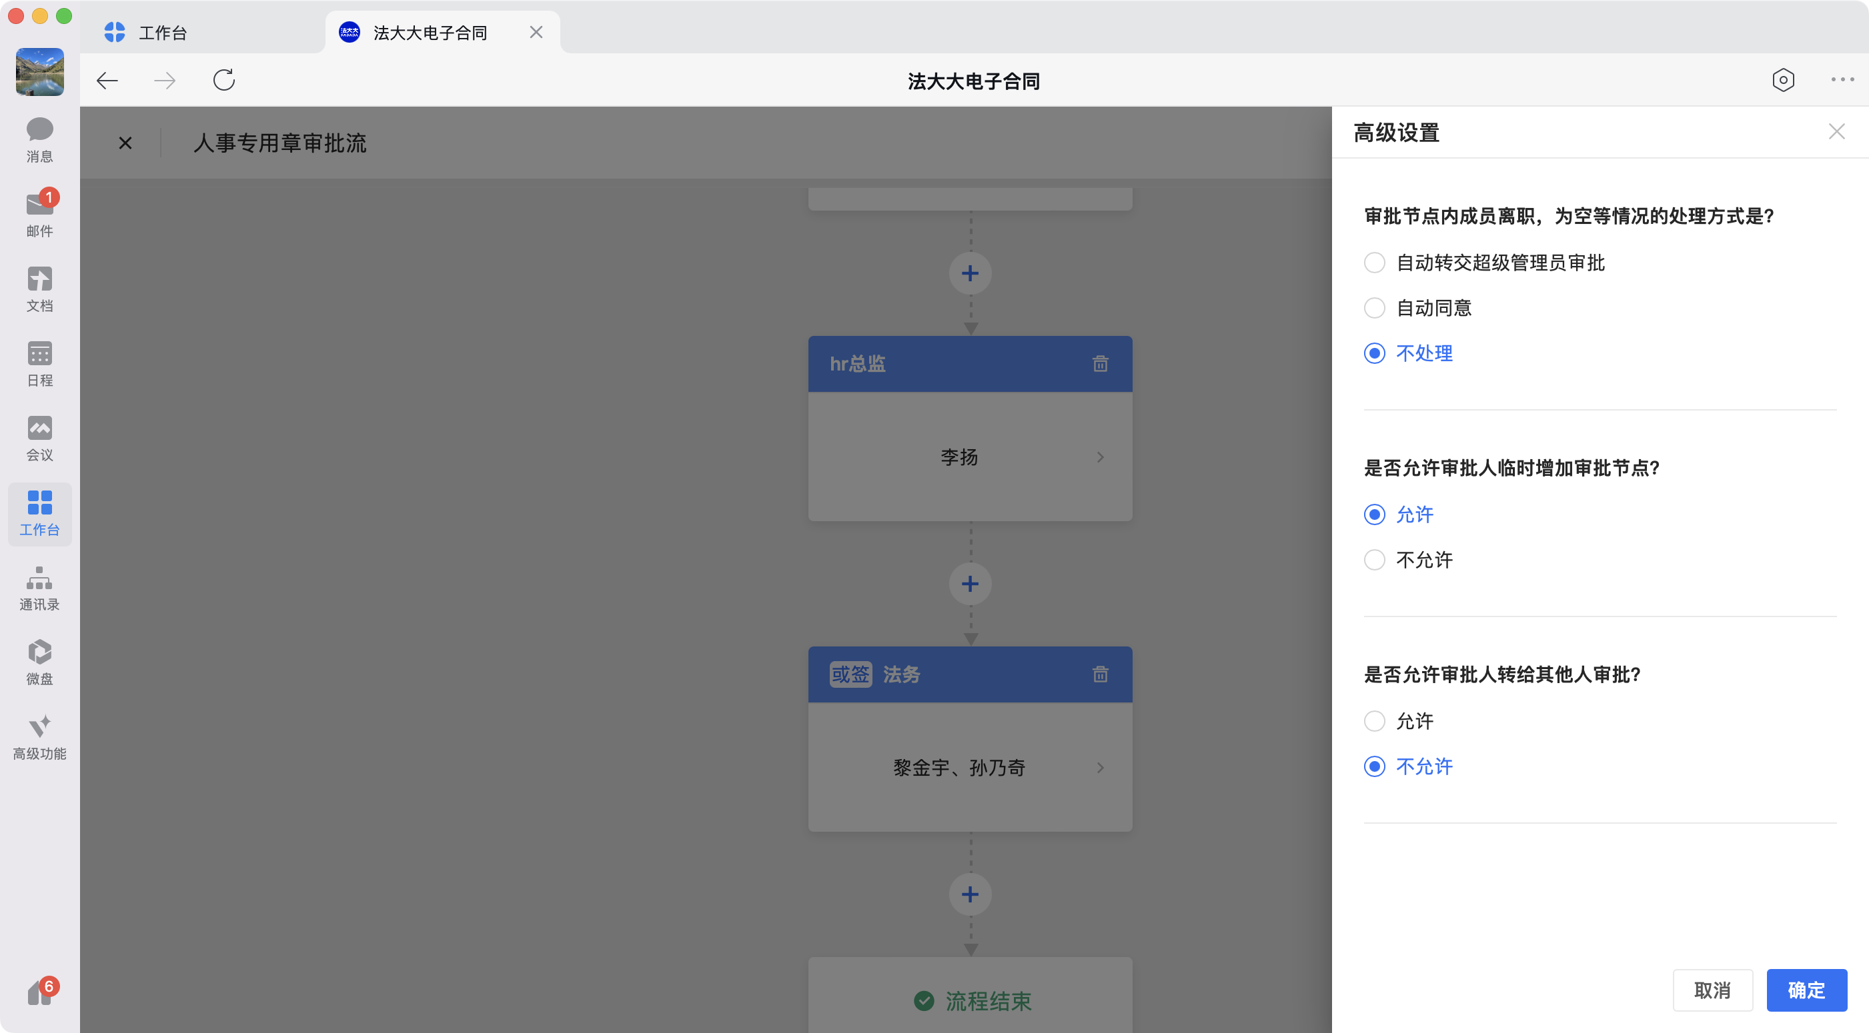Viewport: 1869px width, 1033px height.
Task: Open the 文档 documents icon
Action: click(39, 289)
